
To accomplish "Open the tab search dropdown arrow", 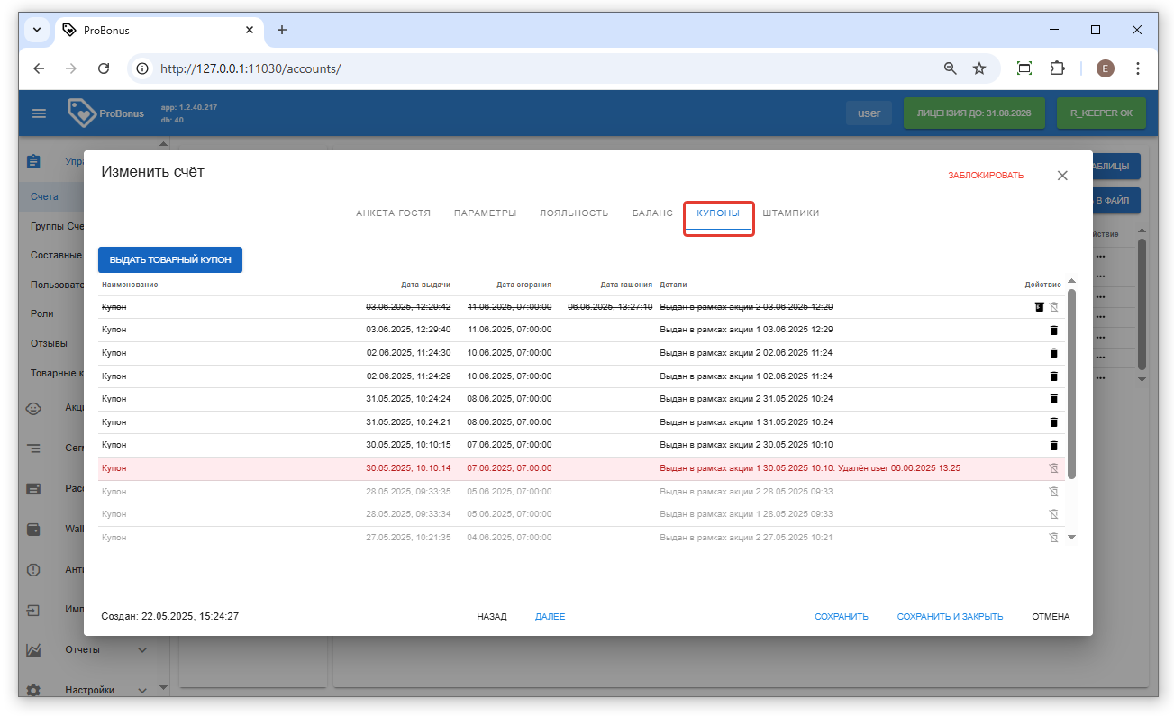I will (37, 30).
